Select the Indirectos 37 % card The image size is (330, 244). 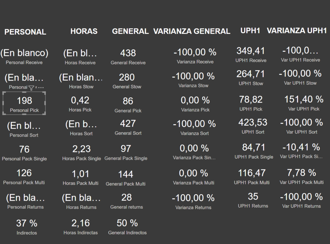pos(27,227)
